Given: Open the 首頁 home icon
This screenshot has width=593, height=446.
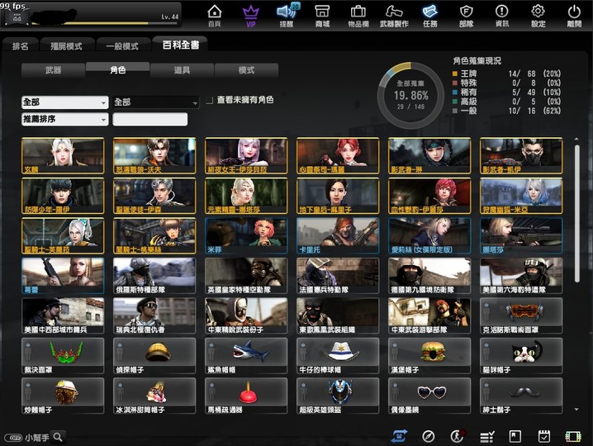Looking at the screenshot, I should pyautogui.click(x=214, y=14).
